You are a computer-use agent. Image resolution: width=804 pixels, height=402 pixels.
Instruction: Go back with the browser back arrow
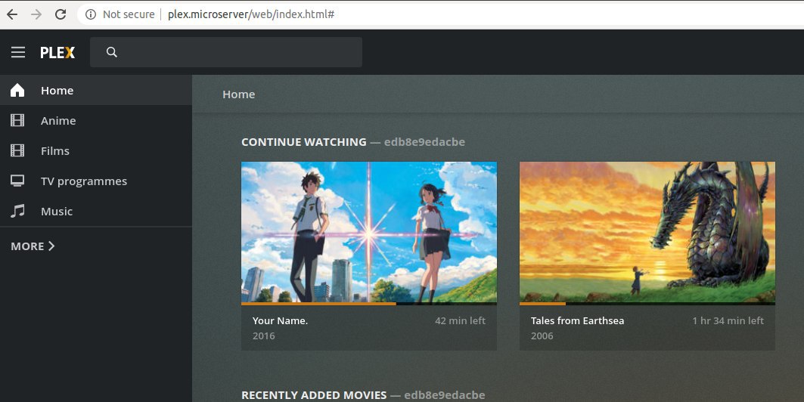pyautogui.click(x=12, y=14)
